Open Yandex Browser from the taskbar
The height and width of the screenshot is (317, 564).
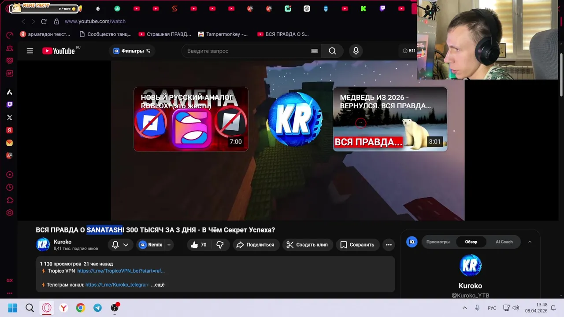click(x=63, y=308)
